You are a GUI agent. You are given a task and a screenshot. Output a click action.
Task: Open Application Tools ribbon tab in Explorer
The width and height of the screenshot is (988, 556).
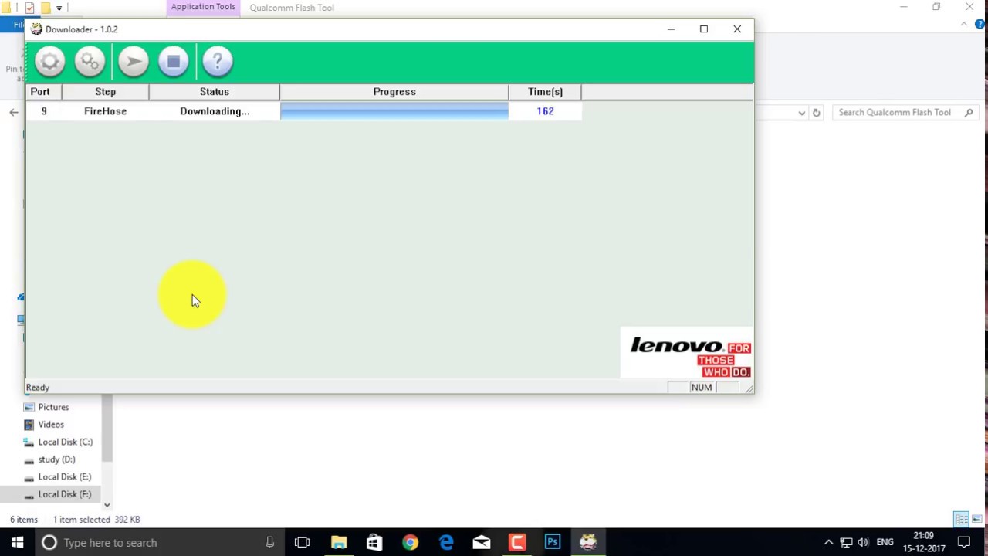tap(203, 7)
